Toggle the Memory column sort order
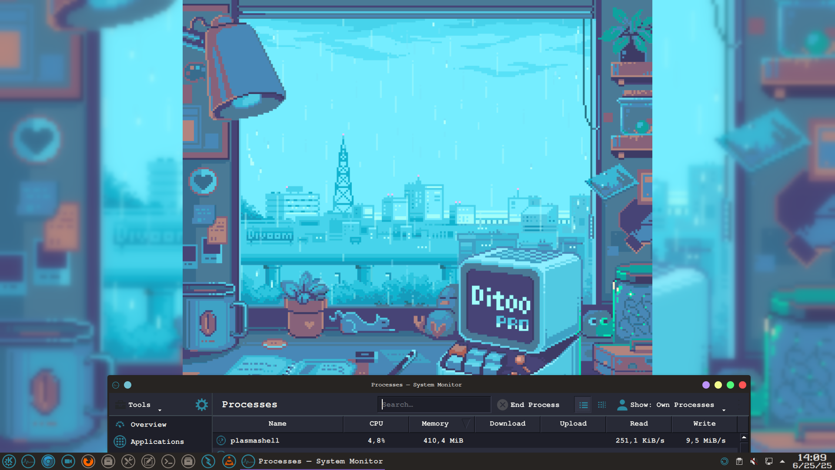The width and height of the screenshot is (835, 470). tap(442, 423)
